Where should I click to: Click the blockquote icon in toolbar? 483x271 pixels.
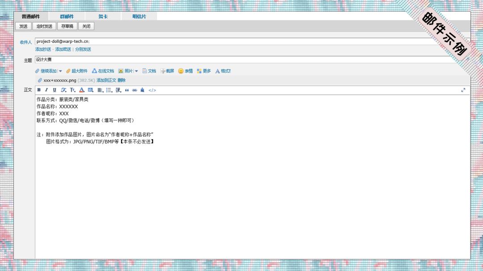[127, 90]
